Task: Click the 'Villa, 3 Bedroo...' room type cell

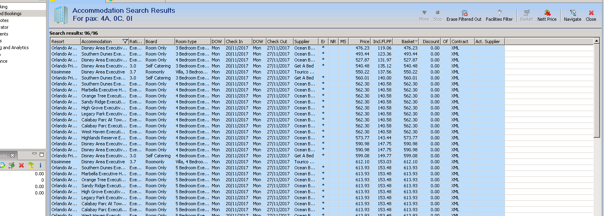Action: pyautogui.click(x=192, y=72)
